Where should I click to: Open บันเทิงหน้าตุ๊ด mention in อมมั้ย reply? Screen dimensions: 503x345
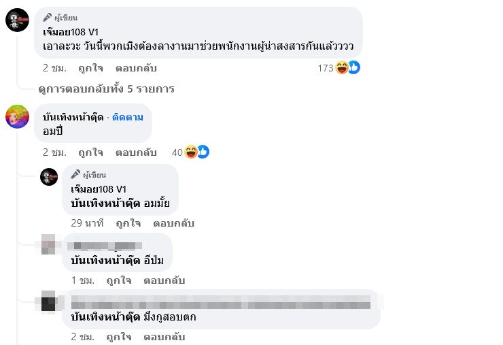pyautogui.click(x=105, y=203)
